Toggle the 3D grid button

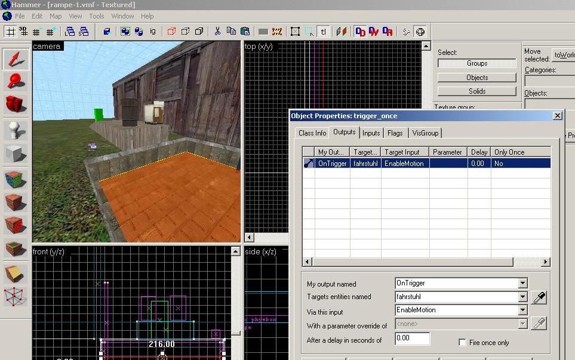point(23,32)
